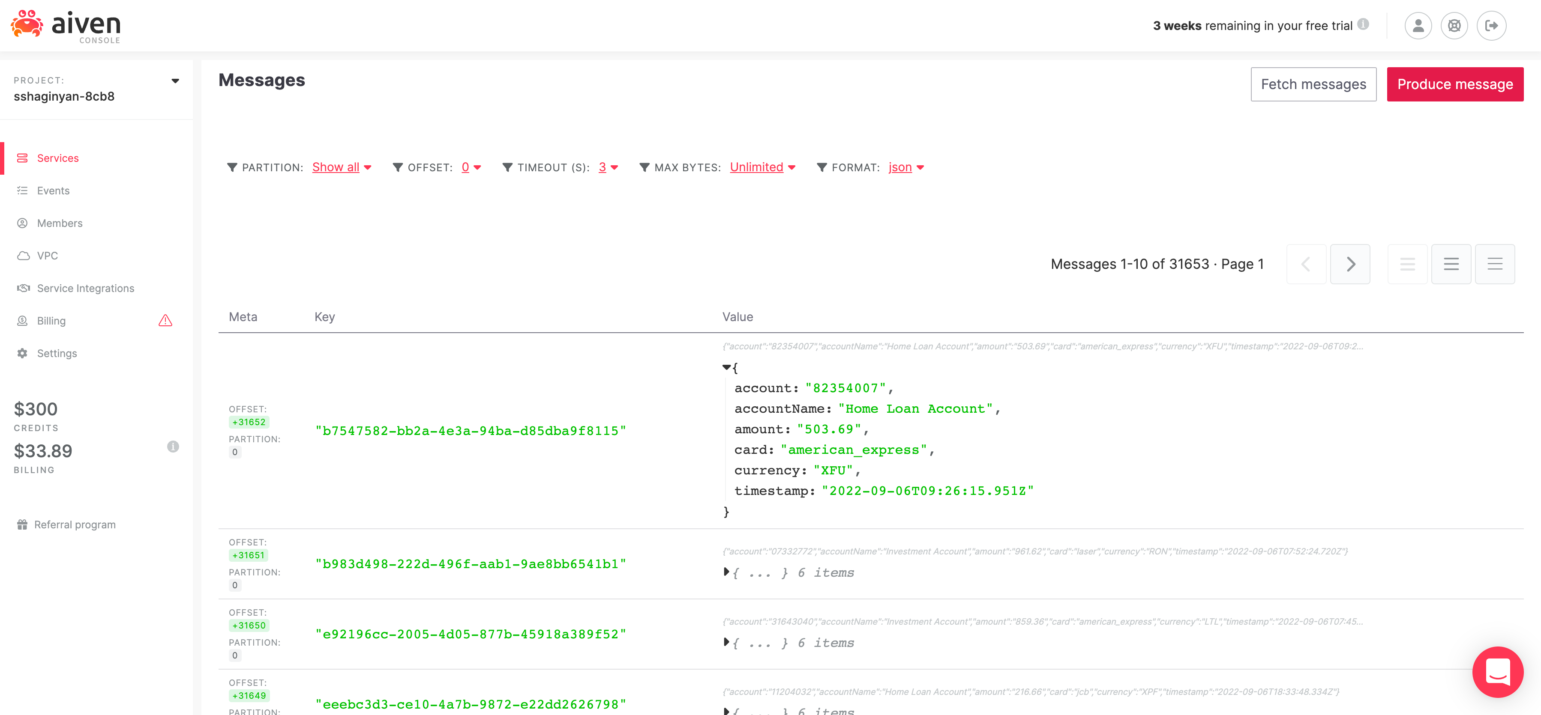Open the chat support bubble
The height and width of the screenshot is (715, 1541).
pos(1497,671)
